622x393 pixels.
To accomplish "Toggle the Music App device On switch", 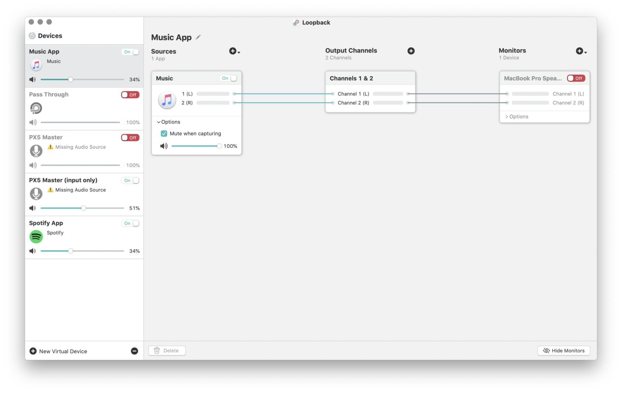I will [x=131, y=52].
